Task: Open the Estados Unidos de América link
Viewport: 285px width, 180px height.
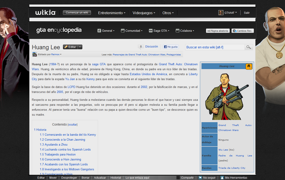Action: 148,74
